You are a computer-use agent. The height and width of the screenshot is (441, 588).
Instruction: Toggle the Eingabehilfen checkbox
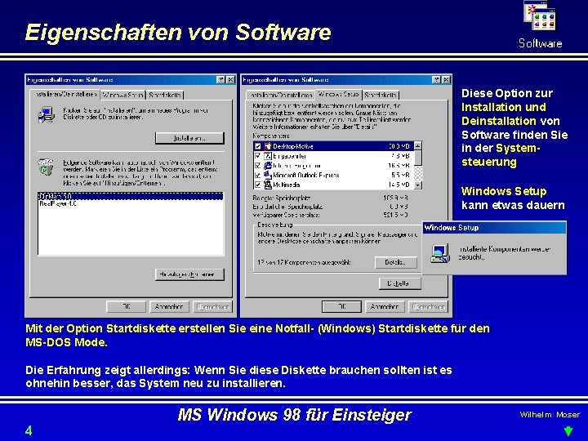pyautogui.click(x=258, y=156)
